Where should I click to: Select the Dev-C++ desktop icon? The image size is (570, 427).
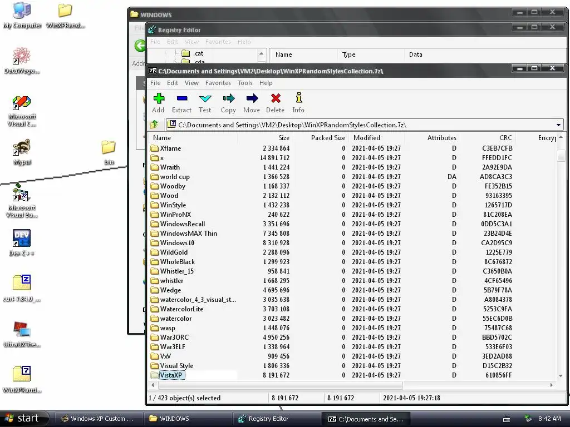point(22,242)
